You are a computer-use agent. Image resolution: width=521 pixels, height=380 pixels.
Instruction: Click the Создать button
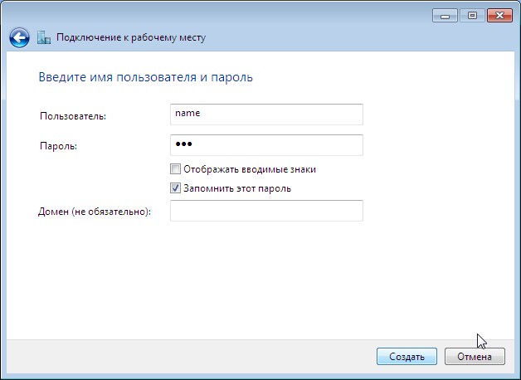[x=407, y=357]
